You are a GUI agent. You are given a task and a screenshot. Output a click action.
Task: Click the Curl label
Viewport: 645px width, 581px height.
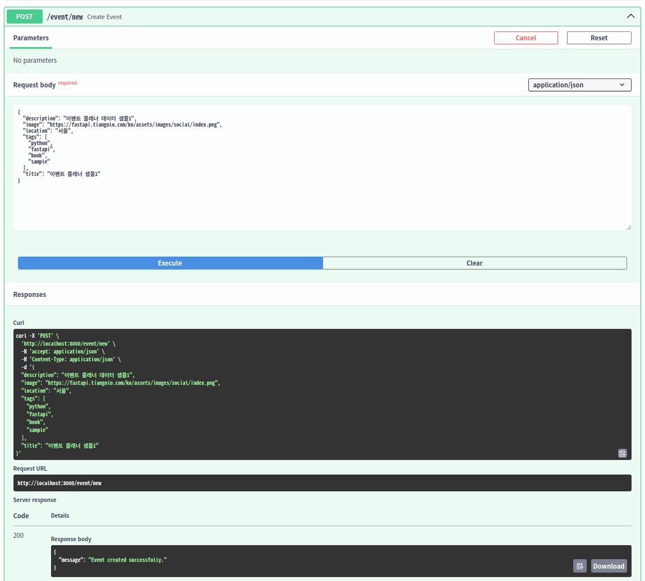click(19, 323)
